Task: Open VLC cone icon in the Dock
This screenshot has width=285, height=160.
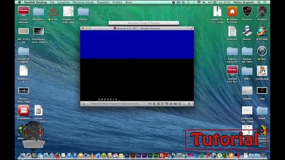Action: click(x=92, y=155)
